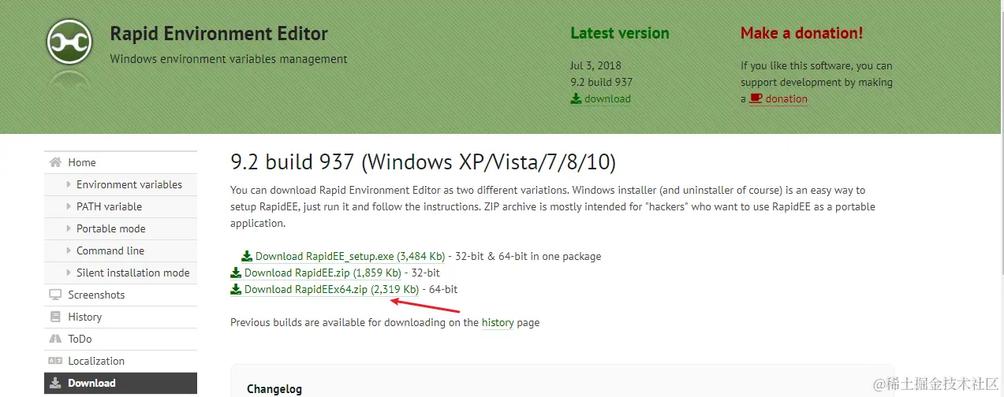This screenshot has height=397, width=1004.
Task: Click the coffee cup donation icon
Action: [756, 98]
